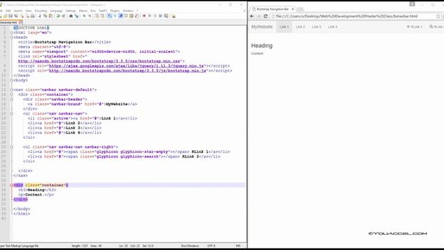
Task: Open a file with Notepad++ Open icon
Action: coord(5,16)
